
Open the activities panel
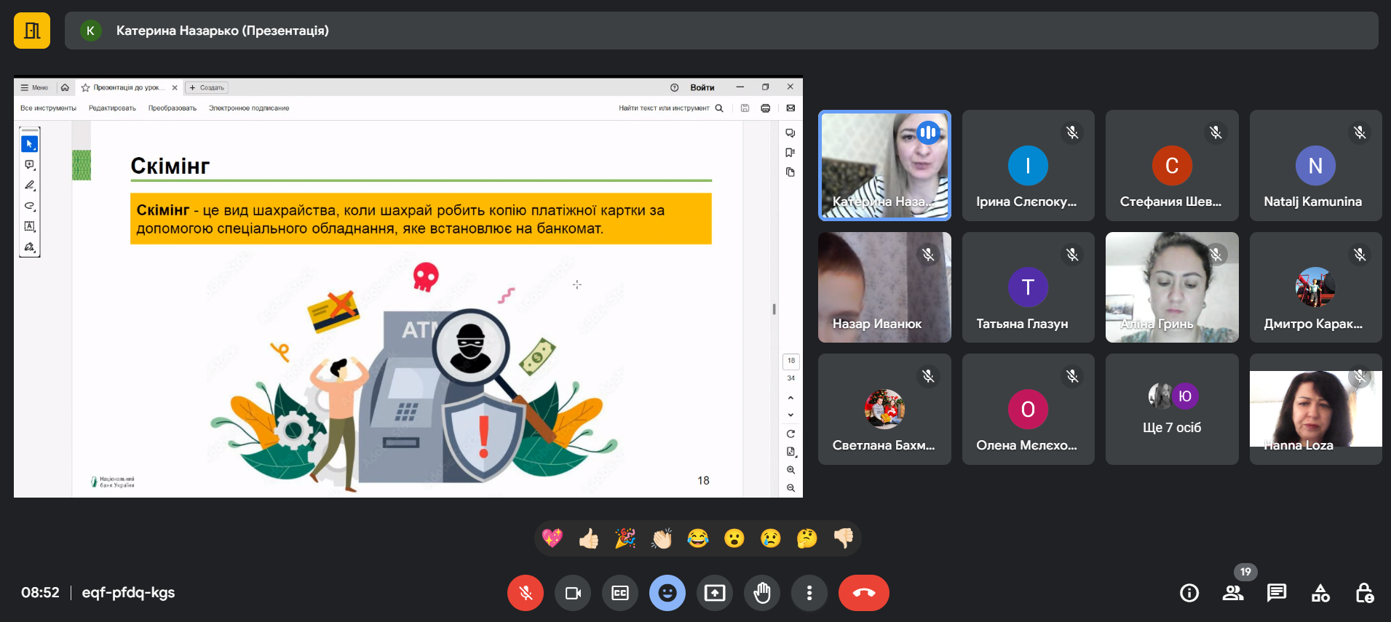pos(1320,593)
